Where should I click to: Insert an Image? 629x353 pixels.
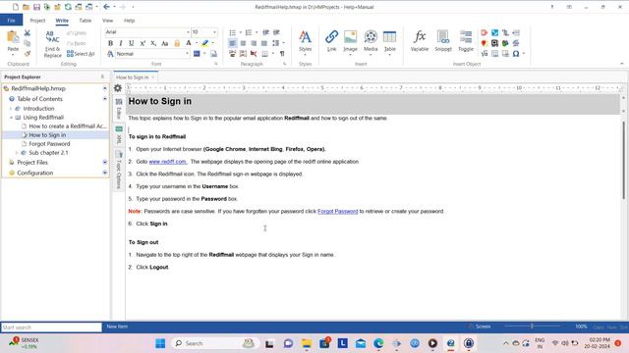coord(350,41)
